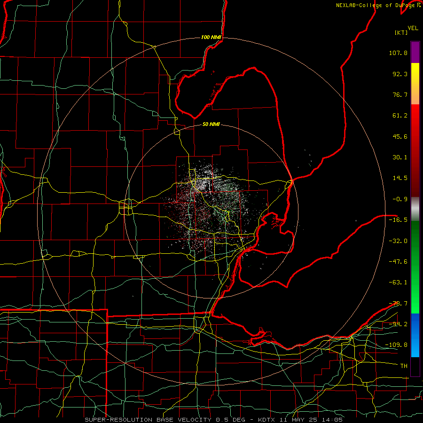Click the -32.0 value on velocity scale
Screen dimensions: 423x423
coord(398,241)
